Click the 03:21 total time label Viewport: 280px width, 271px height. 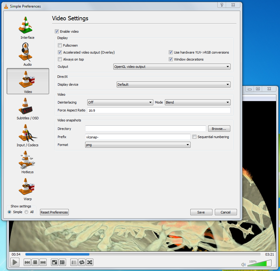tap(269, 254)
